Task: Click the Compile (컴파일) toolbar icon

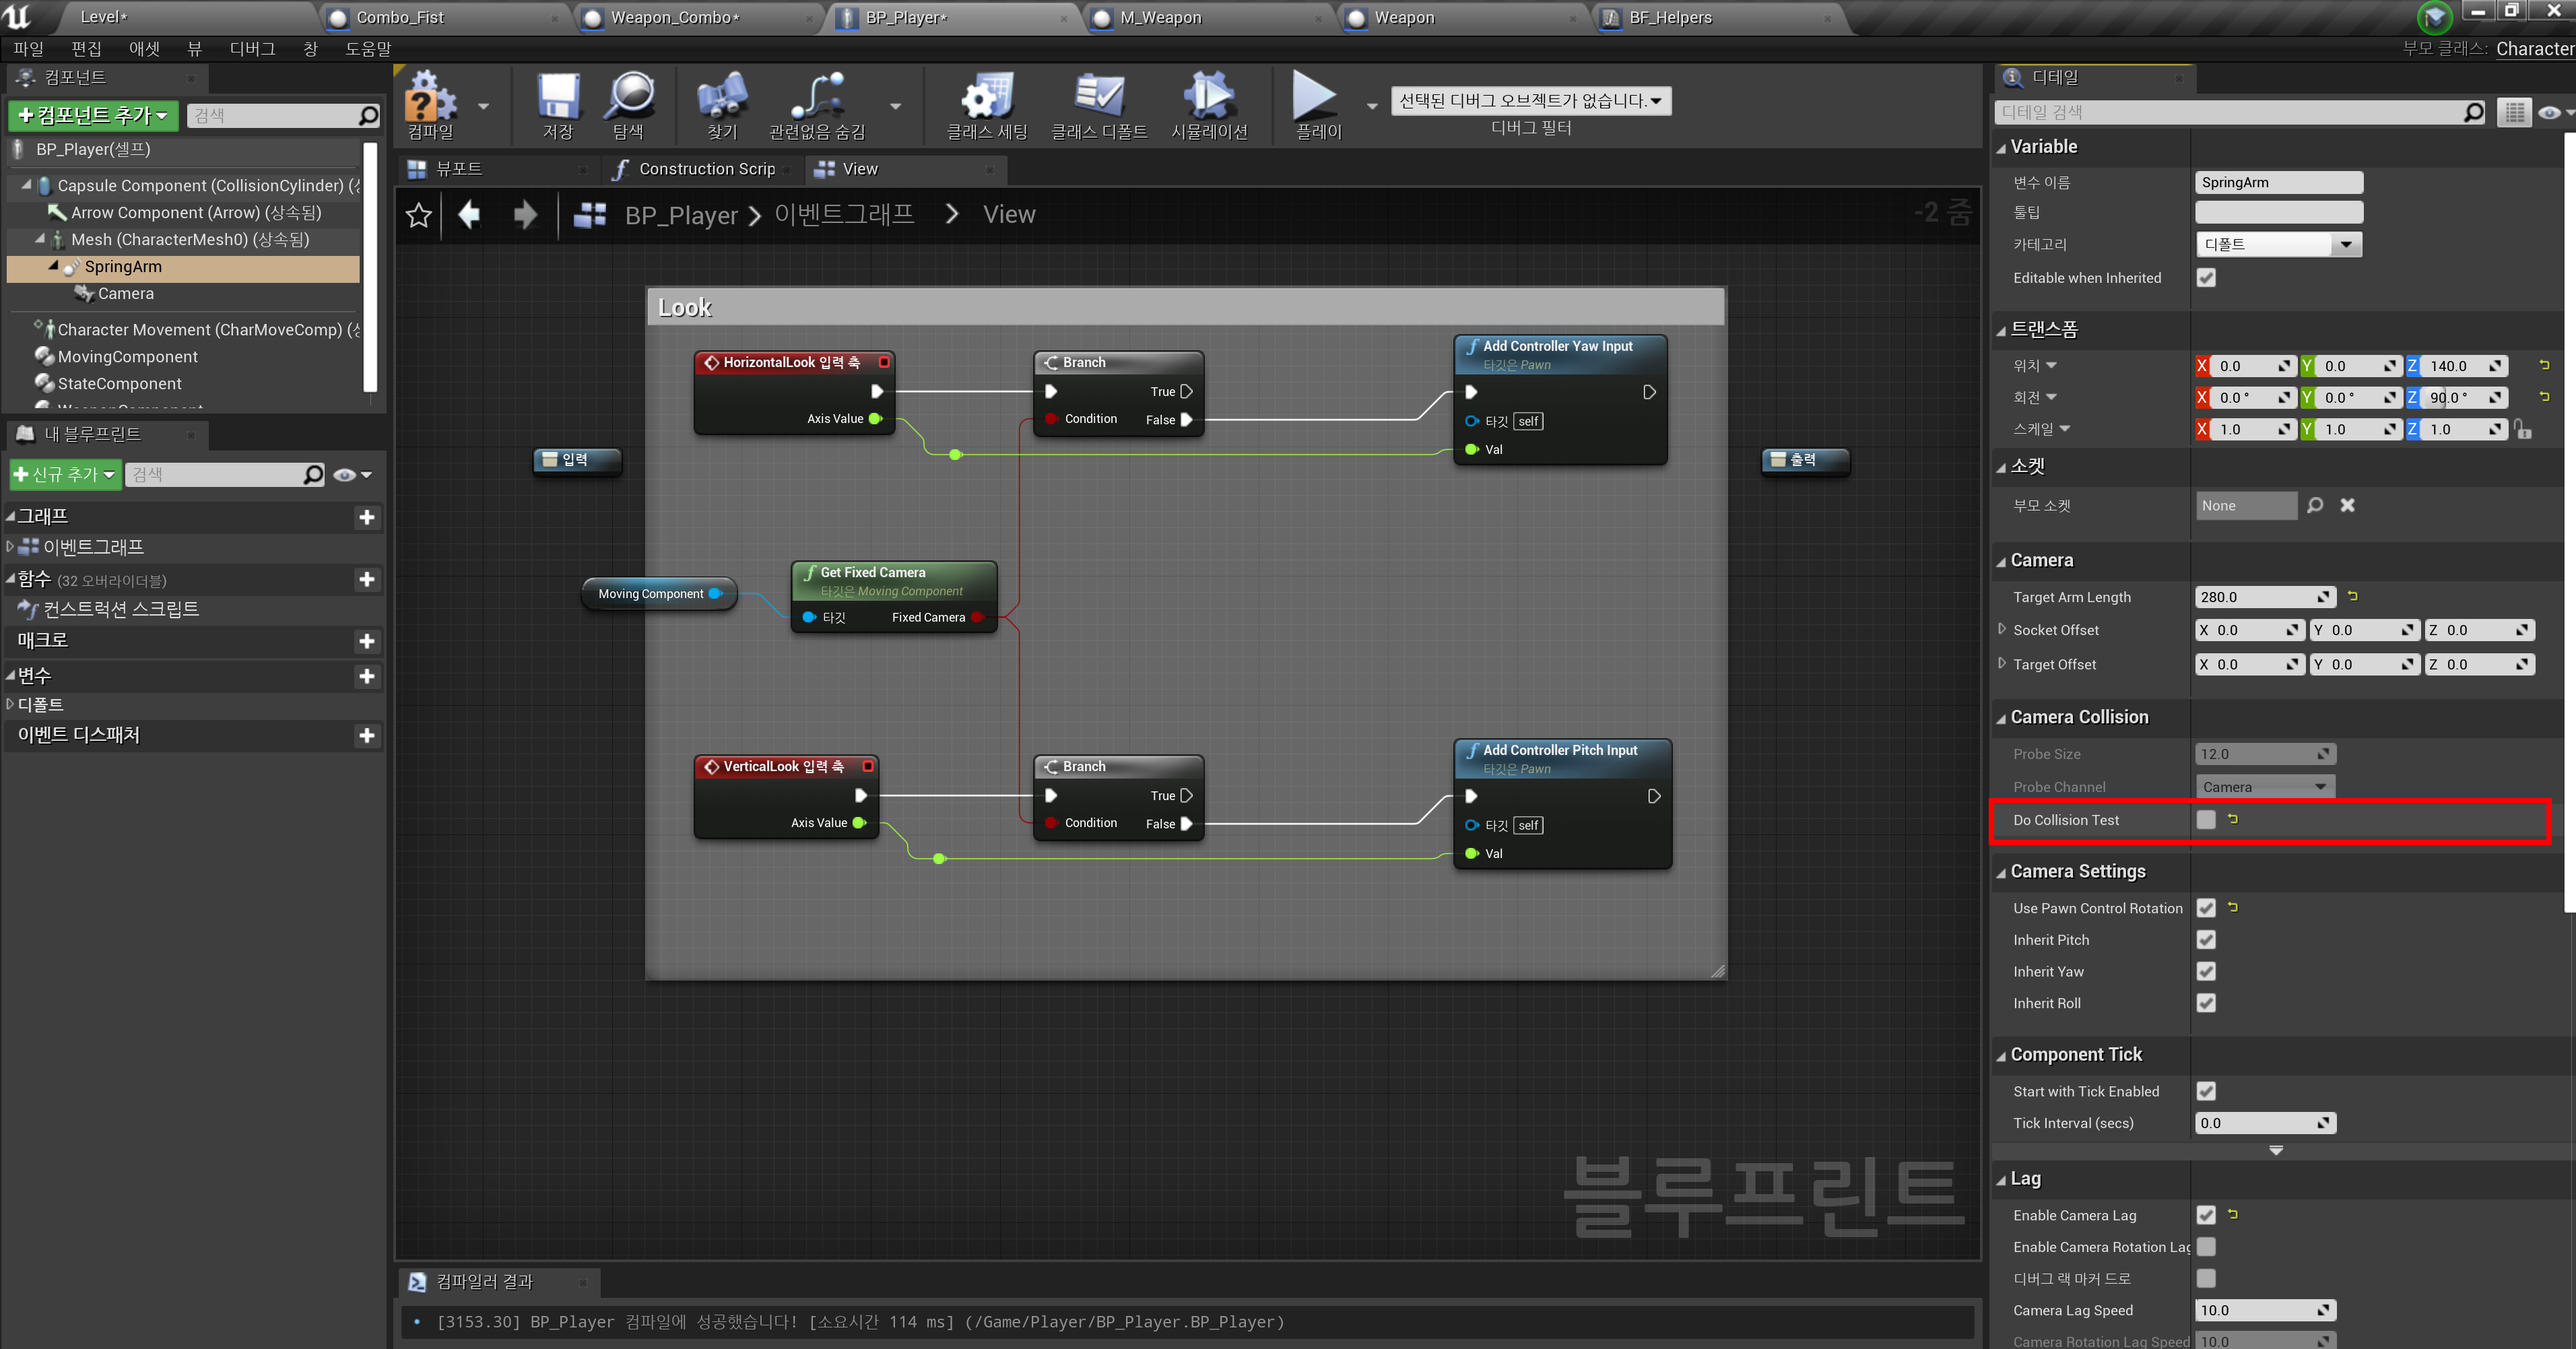Action: pyautogui.click(x=430, y=97)
